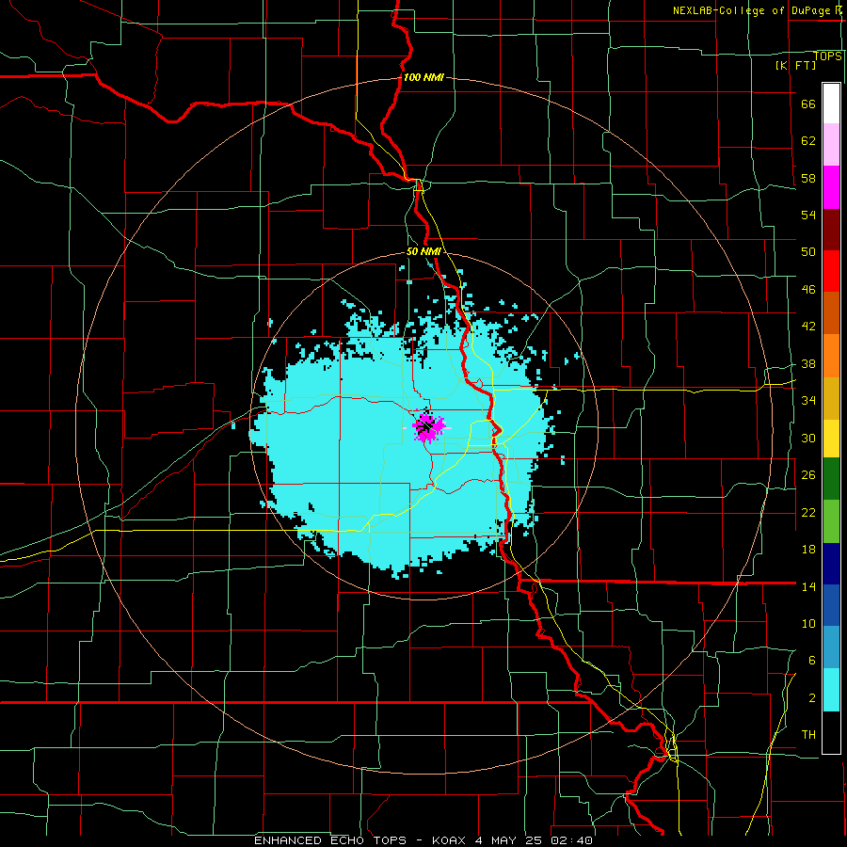
Task: Click the legend value '34'
Action: coord(808,401)
